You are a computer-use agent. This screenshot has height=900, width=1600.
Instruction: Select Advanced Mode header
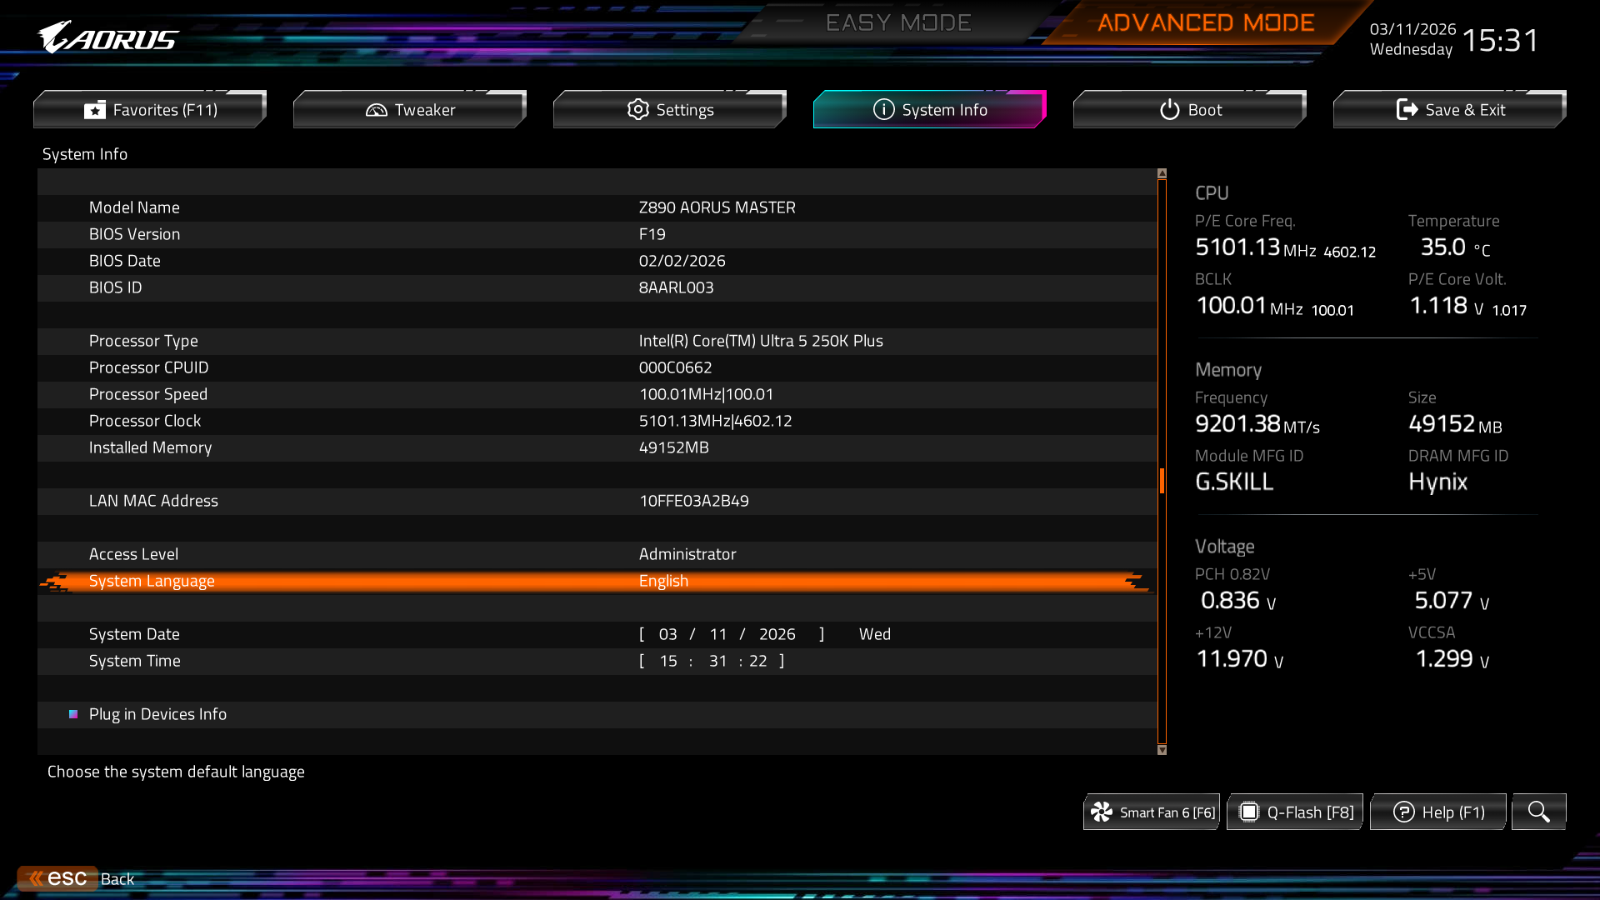pos(1205,22)
